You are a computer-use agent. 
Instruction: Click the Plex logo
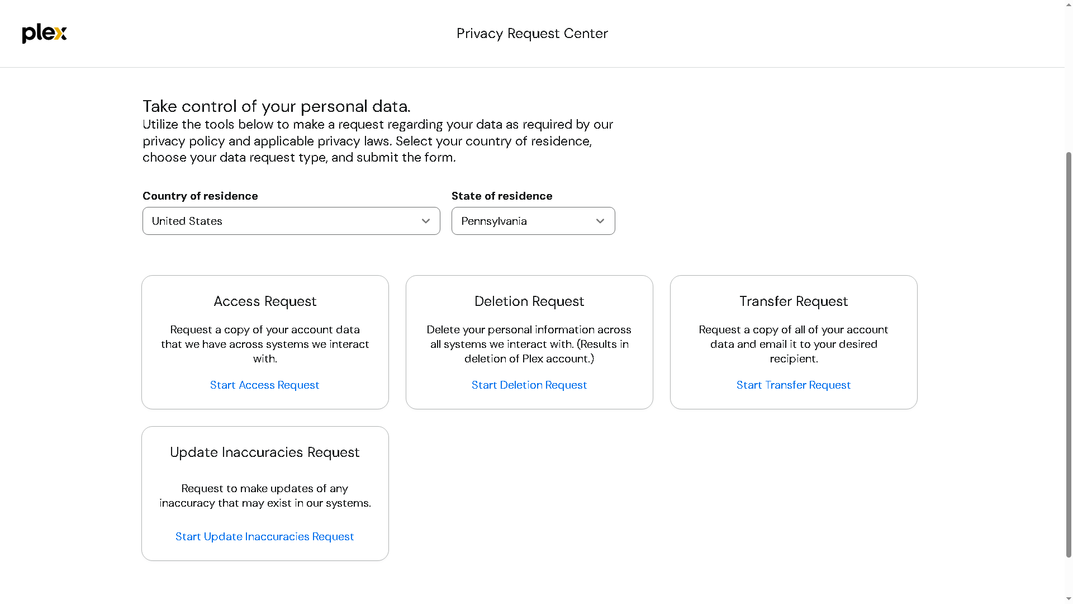tap(44, 34)
